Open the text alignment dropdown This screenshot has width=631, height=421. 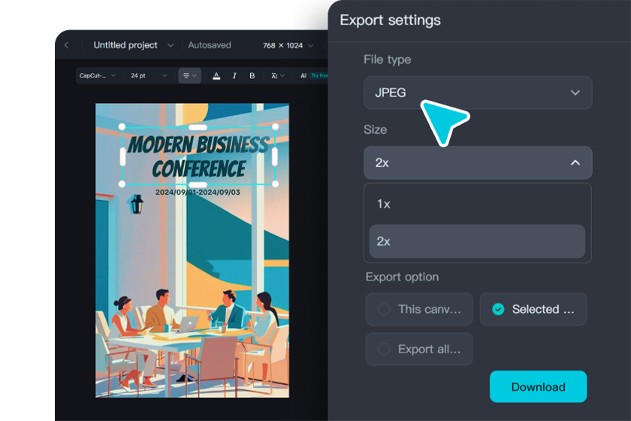tap(189, 75)
